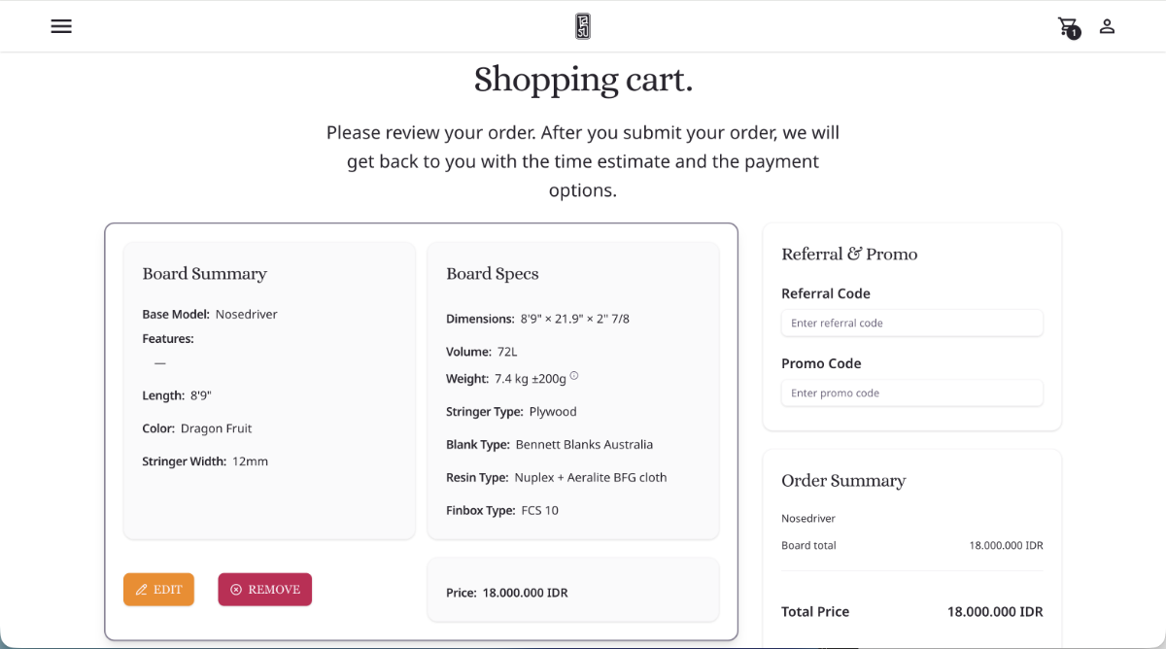This screenshot has width=1166, height=649.
Task: Click the promo code input field
Action: [911, 393]
